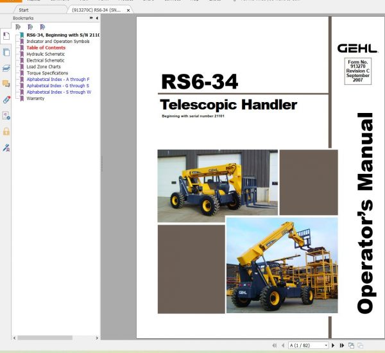385x353 pixels.
Task: Open the Comments panel icon
Action: 6,84
